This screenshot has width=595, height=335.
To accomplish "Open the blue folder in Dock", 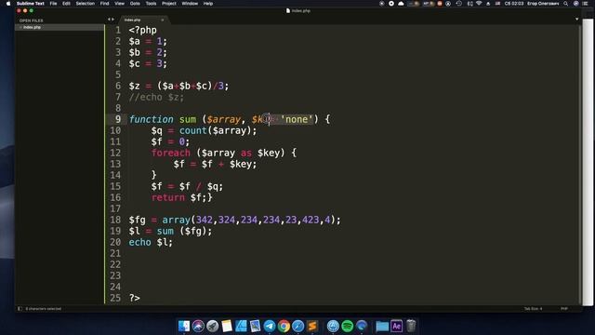I will point(382,326).
